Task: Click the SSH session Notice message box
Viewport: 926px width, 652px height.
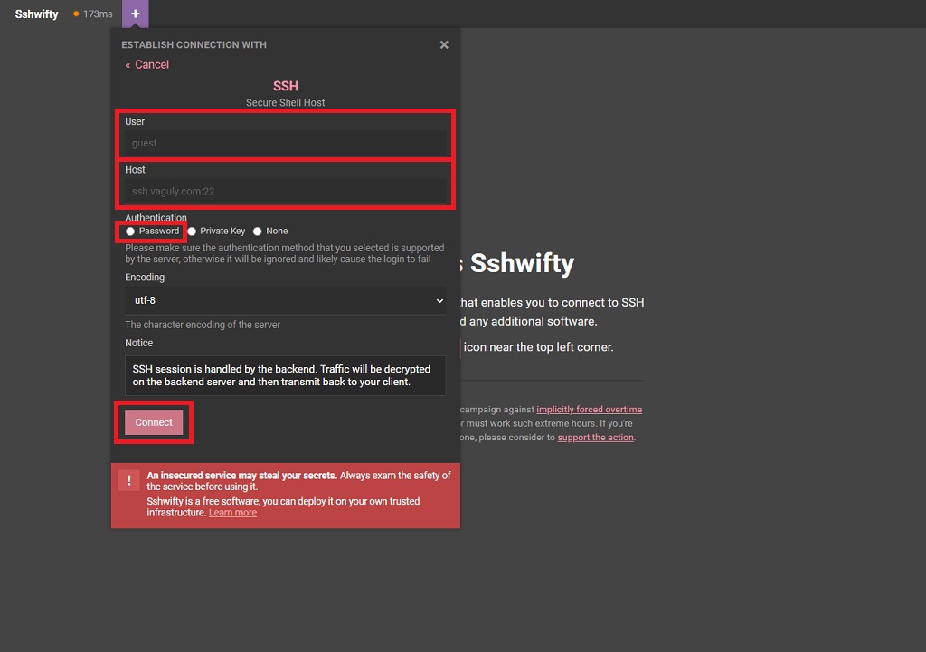Action: pyautogui.click(x=285, y=375)
